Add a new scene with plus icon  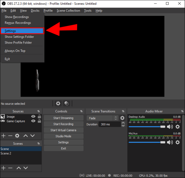point(3,168)
